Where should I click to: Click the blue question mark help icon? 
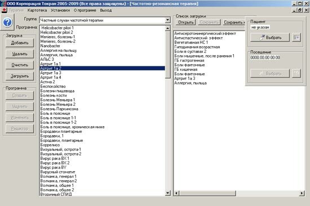coord(7,23)
